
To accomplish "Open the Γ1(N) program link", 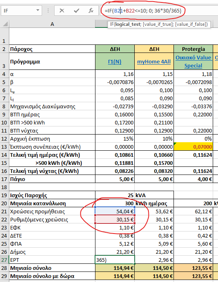I will tap(115, 62).
